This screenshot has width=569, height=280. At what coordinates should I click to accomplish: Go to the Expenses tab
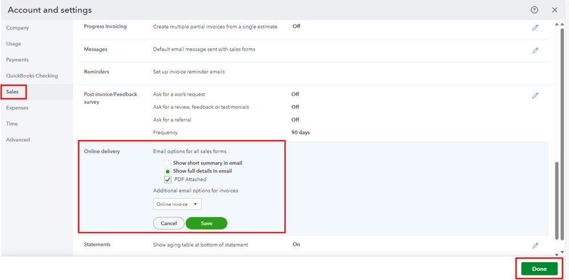pos(18,108)
